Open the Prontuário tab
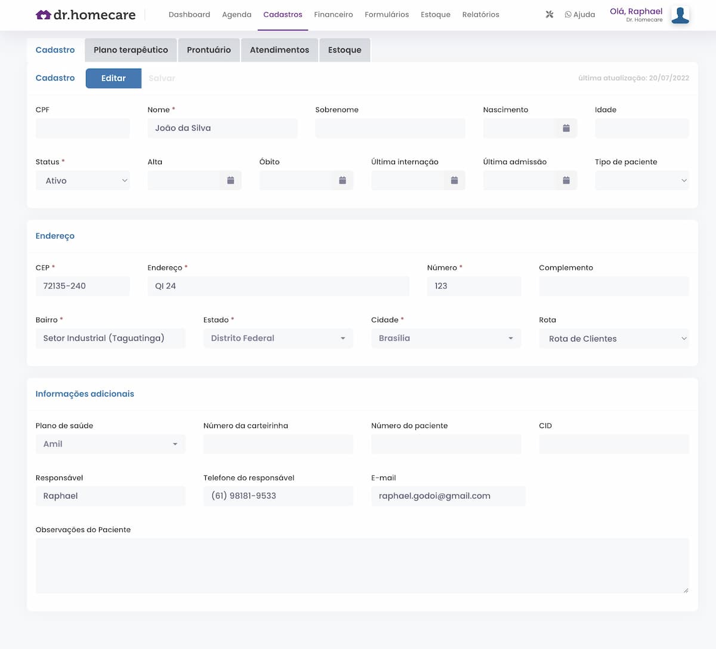 pos(208,50)
